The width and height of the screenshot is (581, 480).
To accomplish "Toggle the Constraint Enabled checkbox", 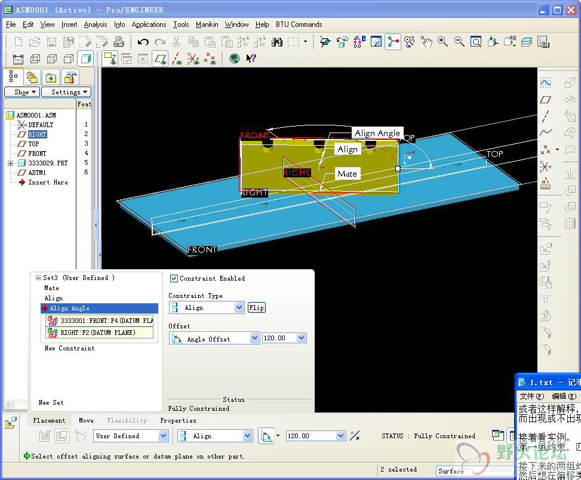I will tap(174, 278).
